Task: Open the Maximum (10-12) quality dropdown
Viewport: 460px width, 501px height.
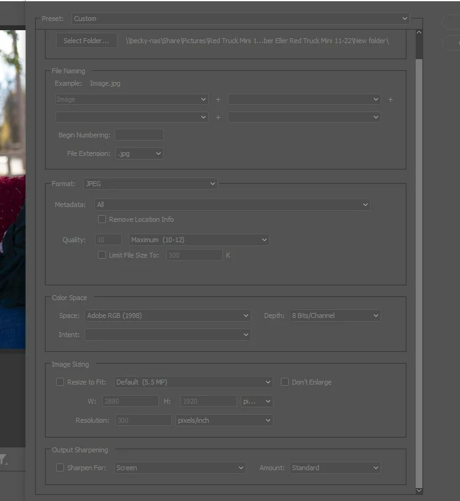Action: (x=199, y=240)
